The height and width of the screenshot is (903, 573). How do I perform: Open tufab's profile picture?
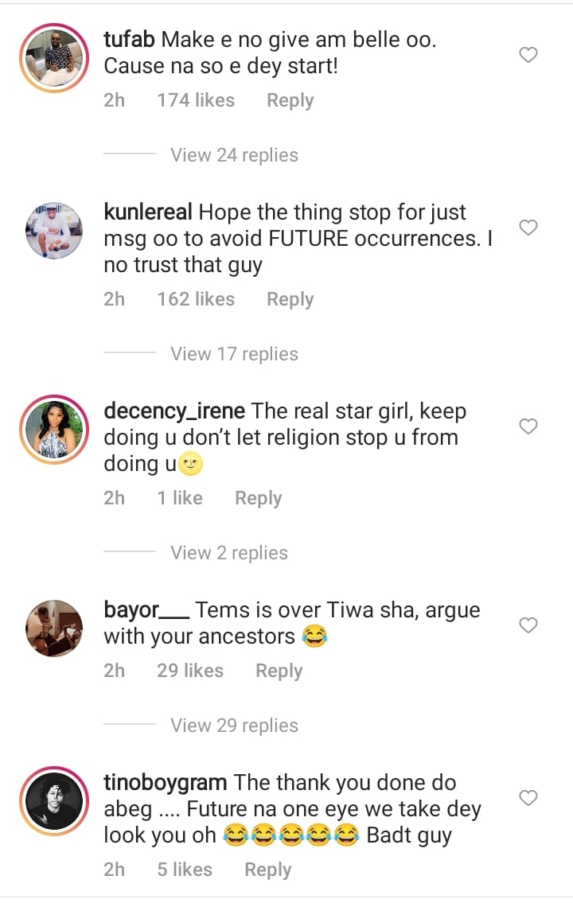[55, 58]
